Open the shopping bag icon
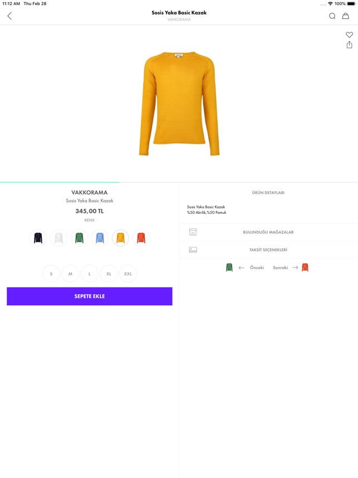 click(346, 16)
